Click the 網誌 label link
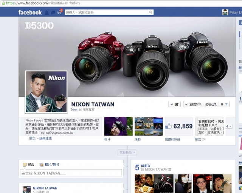 [198, 139]
